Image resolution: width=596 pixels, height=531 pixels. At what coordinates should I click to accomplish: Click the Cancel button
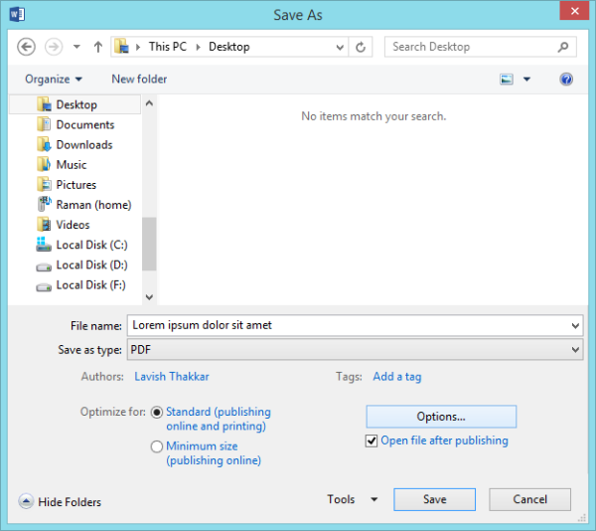point(529,499)
